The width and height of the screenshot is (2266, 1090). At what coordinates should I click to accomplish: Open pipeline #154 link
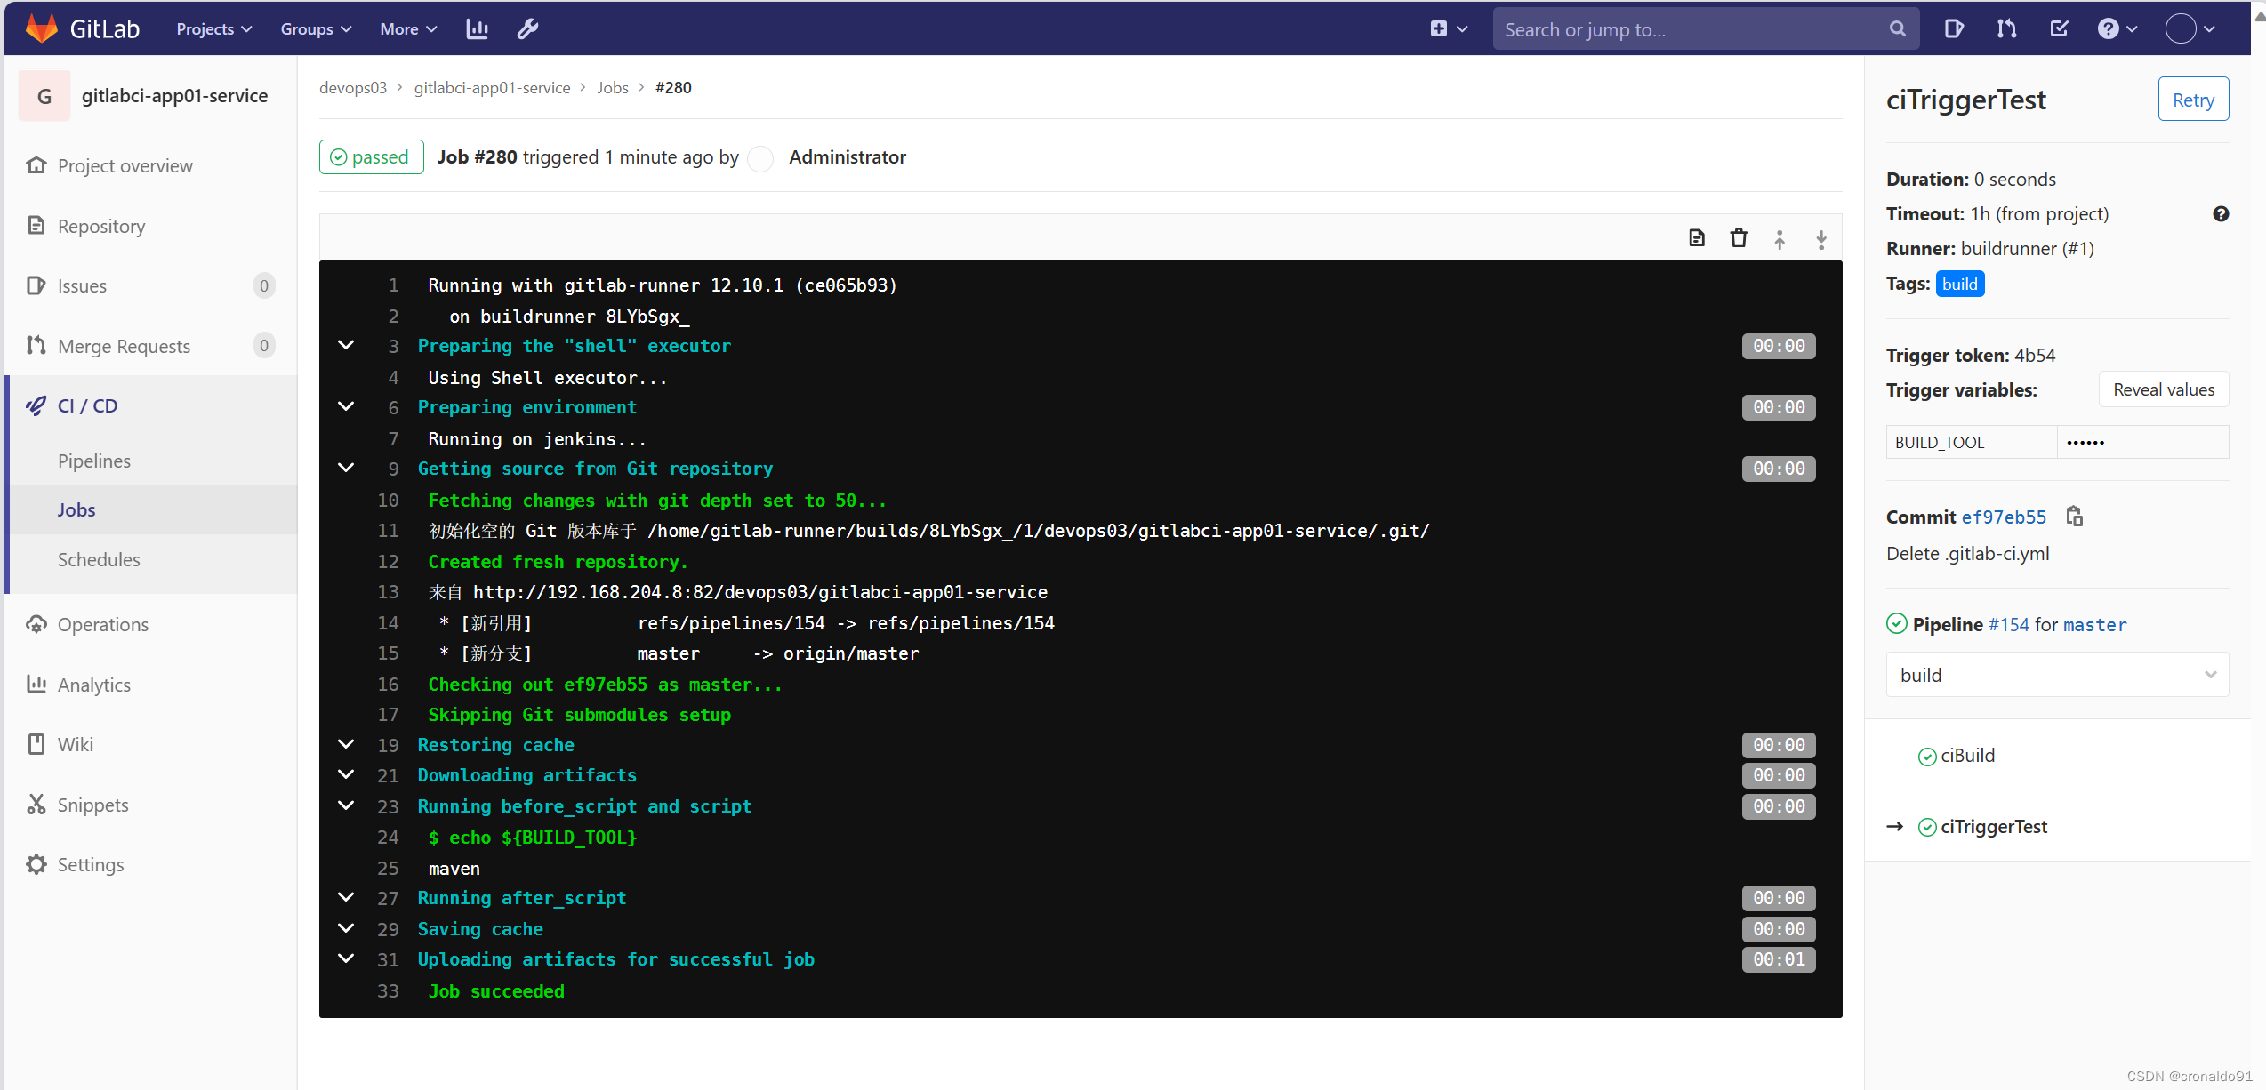pos(2008,624)
